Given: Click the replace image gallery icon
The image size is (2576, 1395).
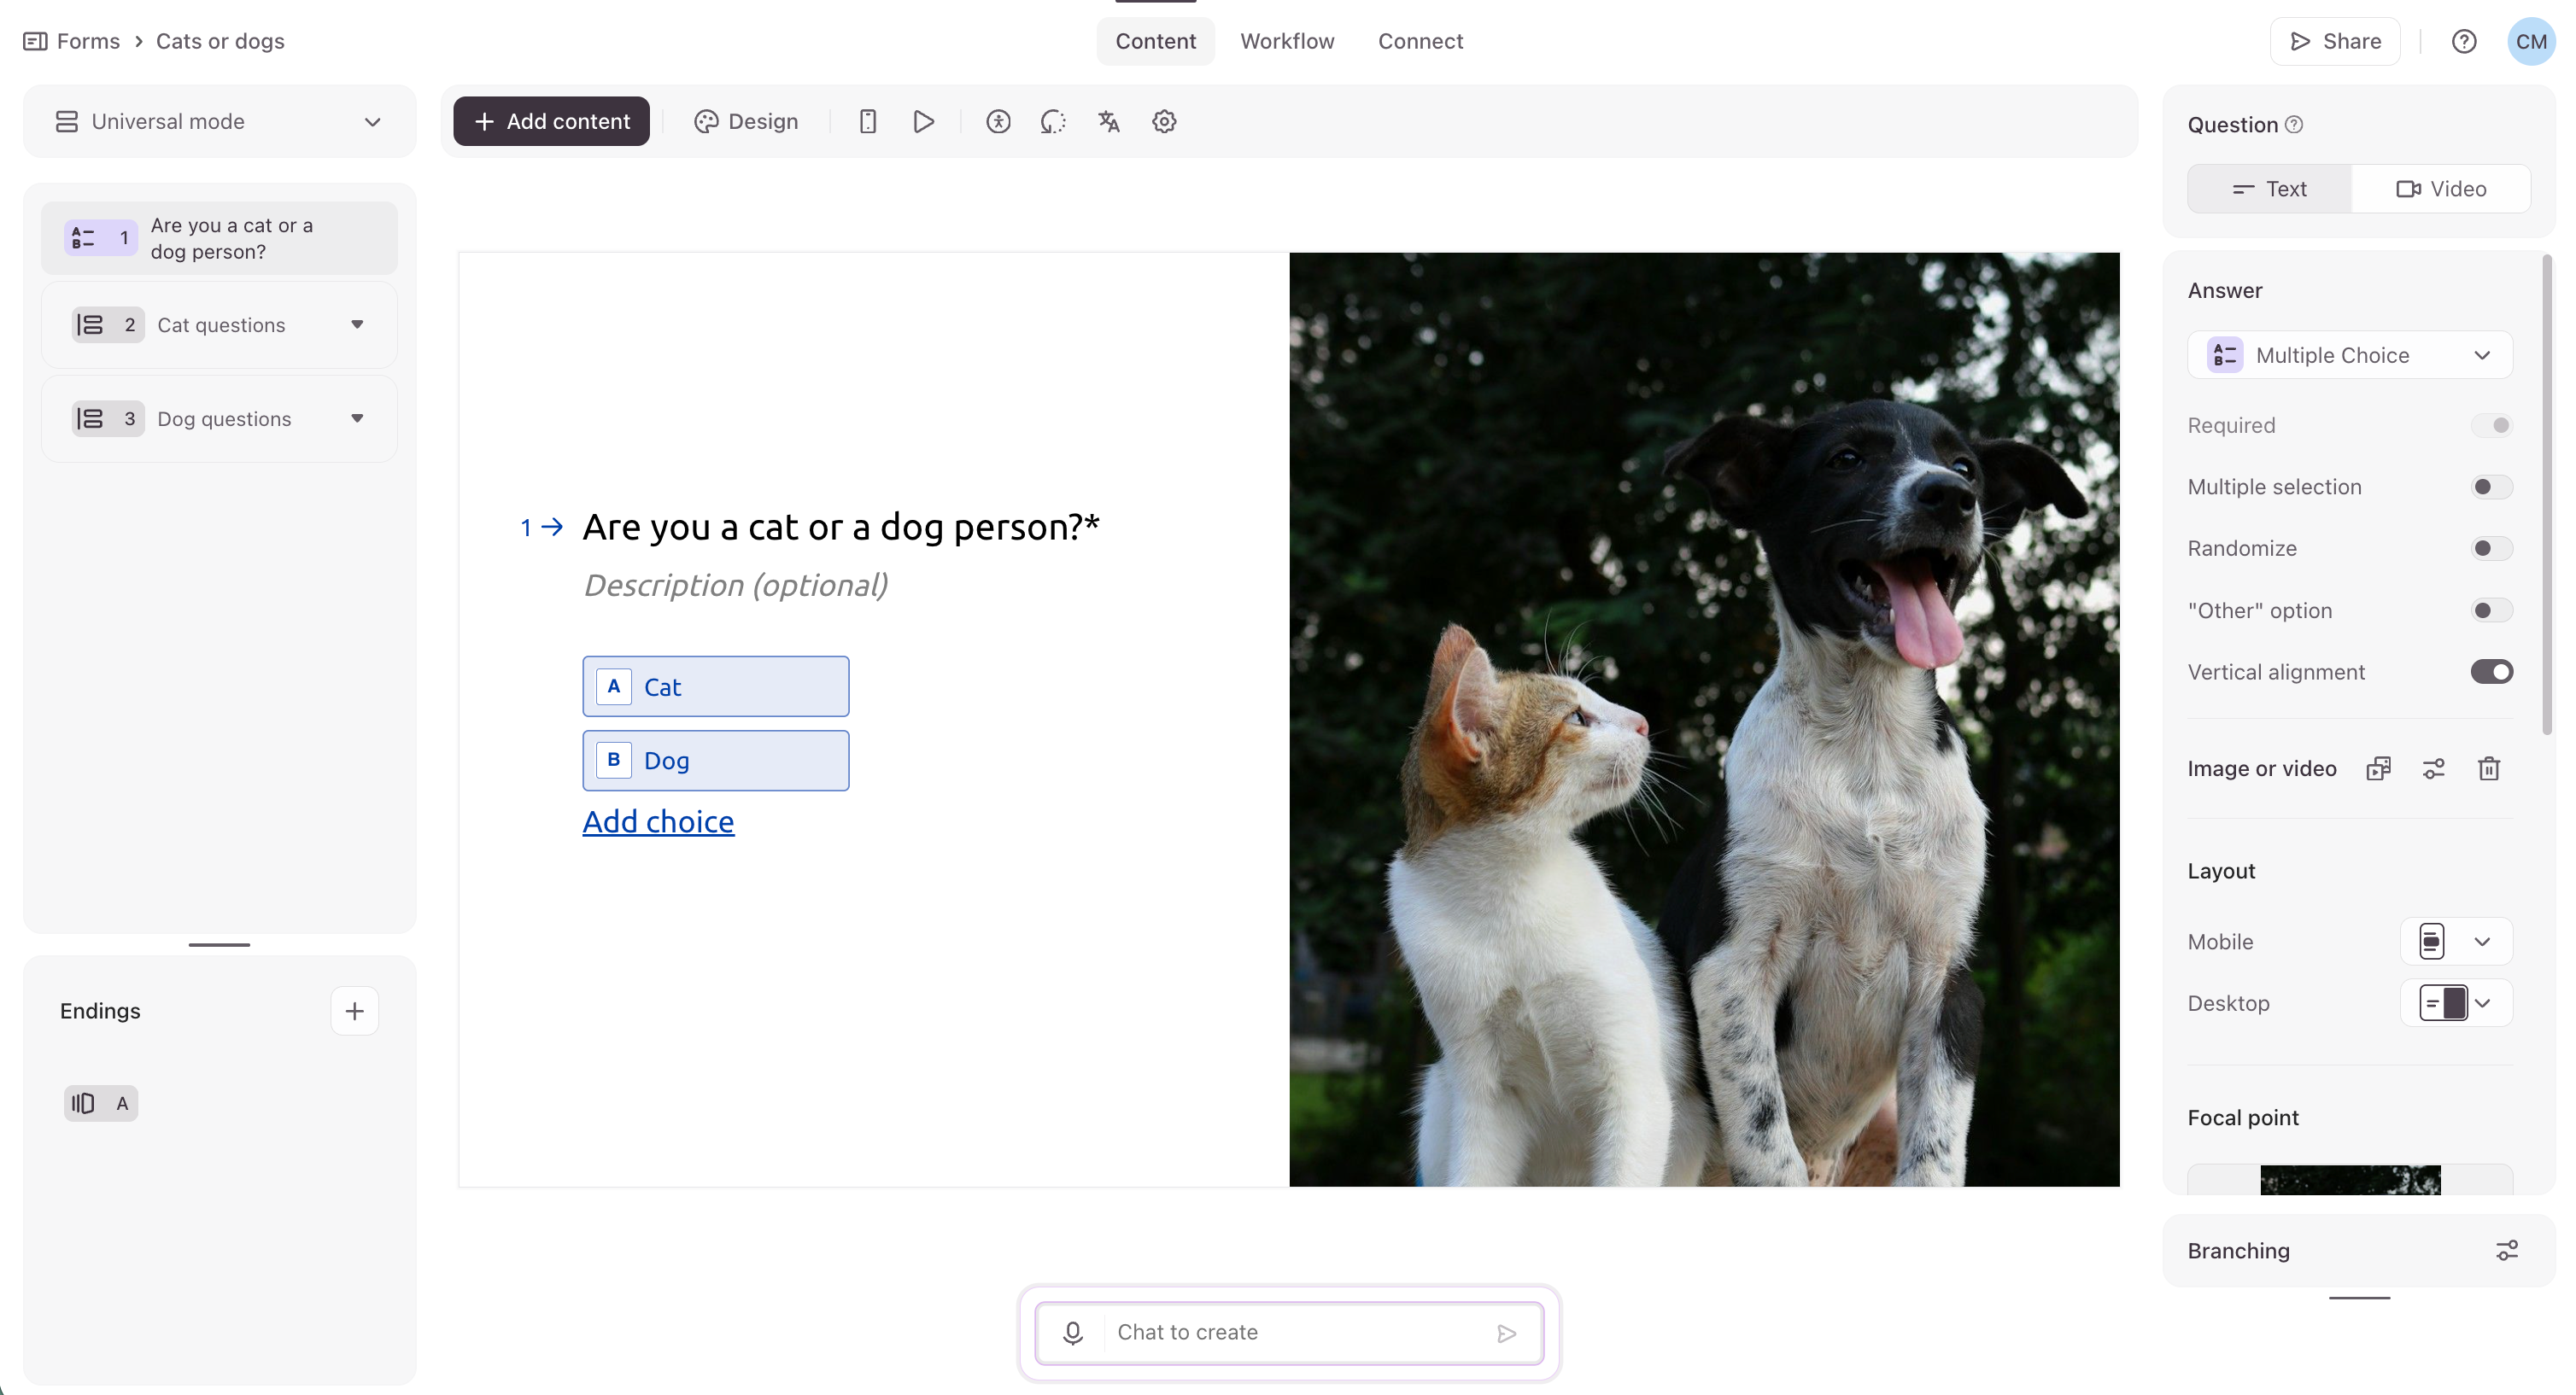Looking at the screenshot, I should [x=2378, y=768].
